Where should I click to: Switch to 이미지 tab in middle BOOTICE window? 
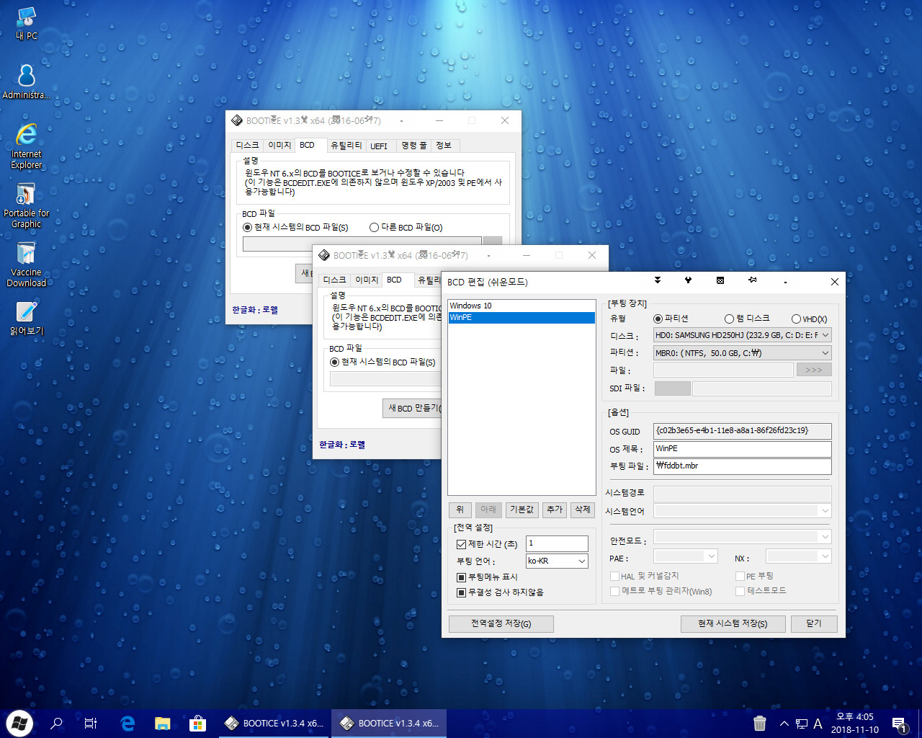point(367,280)
